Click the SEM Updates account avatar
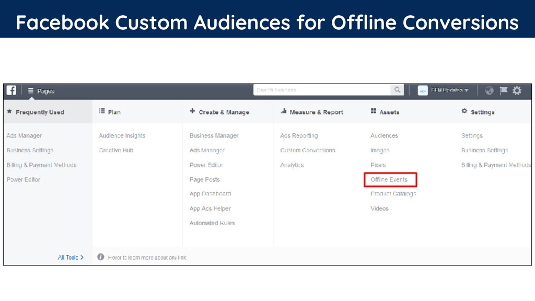The width and height of the screenshot is (535, 301). [x=423, y=90]
